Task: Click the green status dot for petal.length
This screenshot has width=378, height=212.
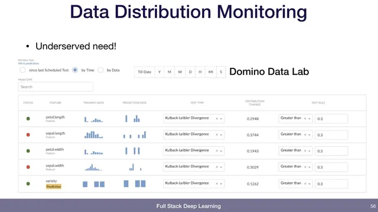Action: [x=28, y=118]
